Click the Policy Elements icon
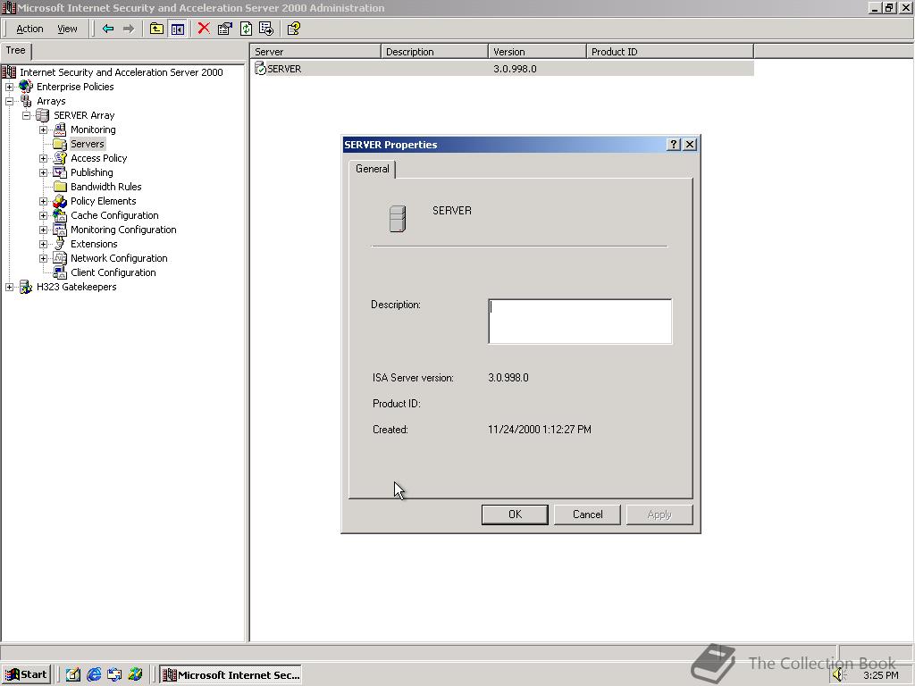 click(60, 201)
